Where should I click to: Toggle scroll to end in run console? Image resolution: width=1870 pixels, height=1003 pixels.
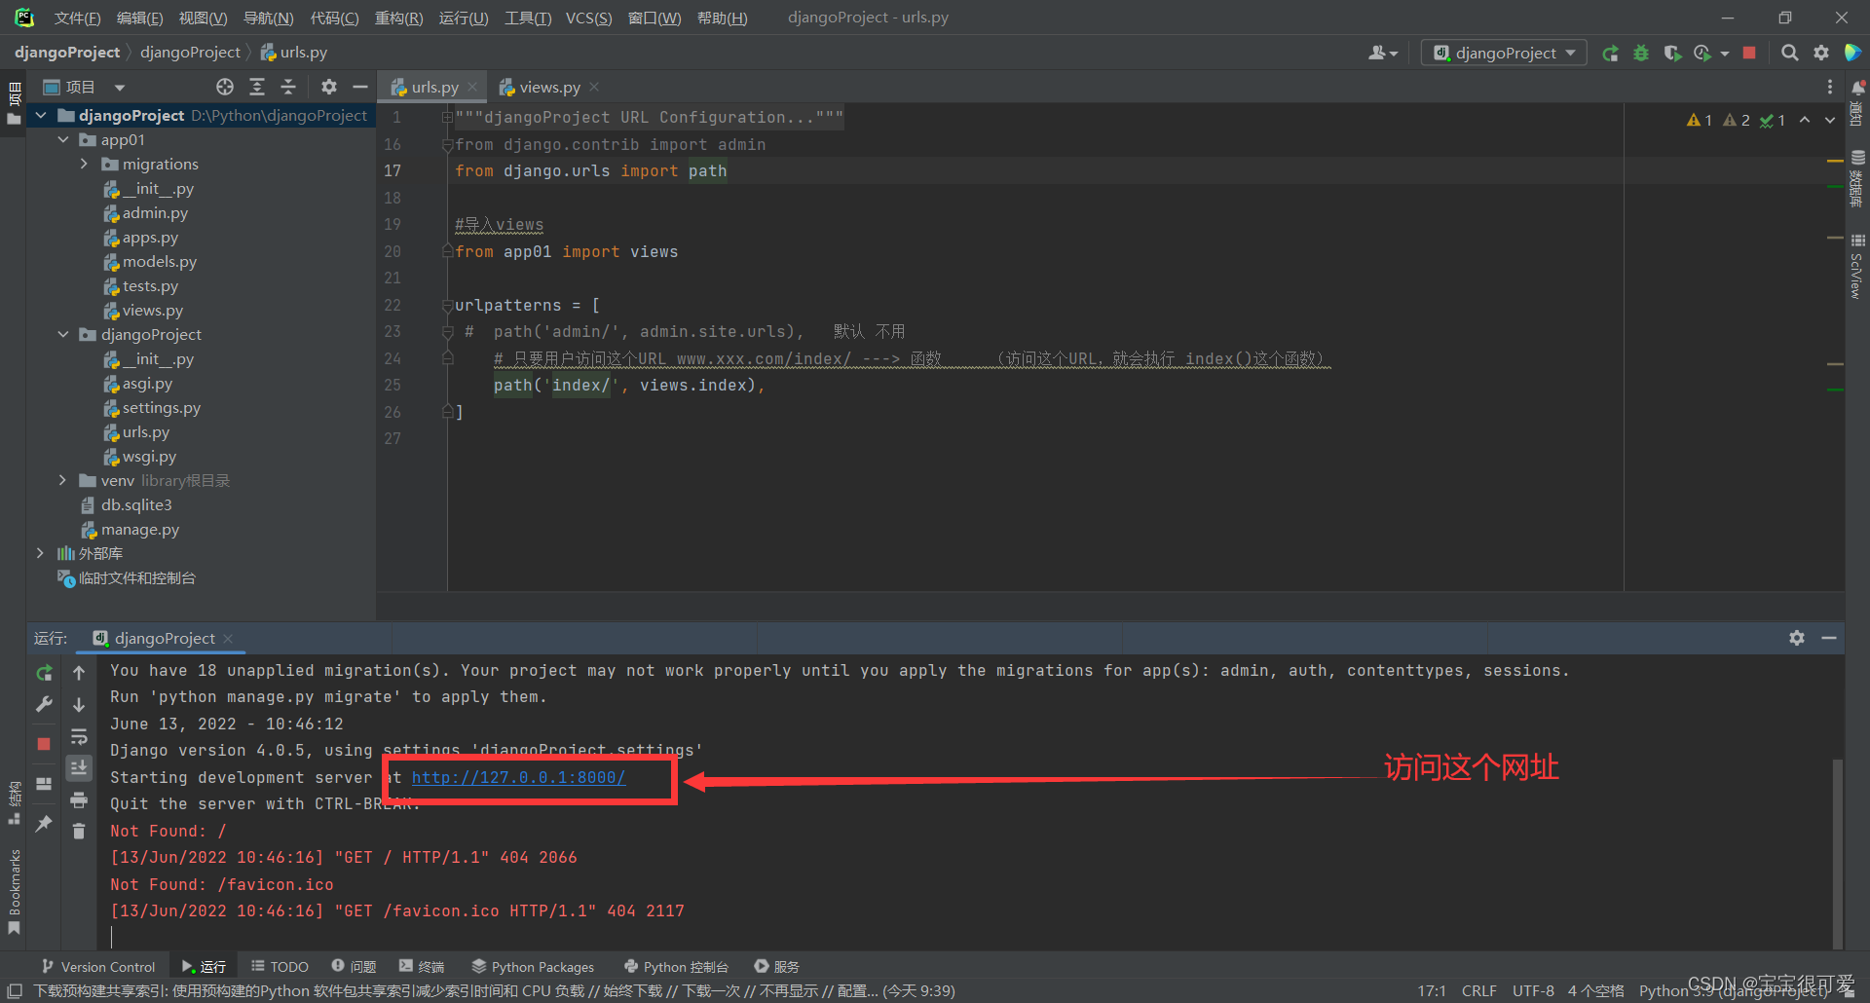click(79, 767)
